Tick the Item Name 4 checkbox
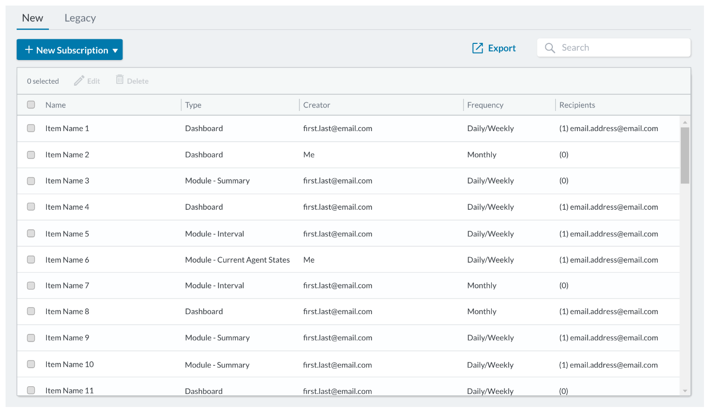This screenshot has height=413, width=710. pos(31,207)
